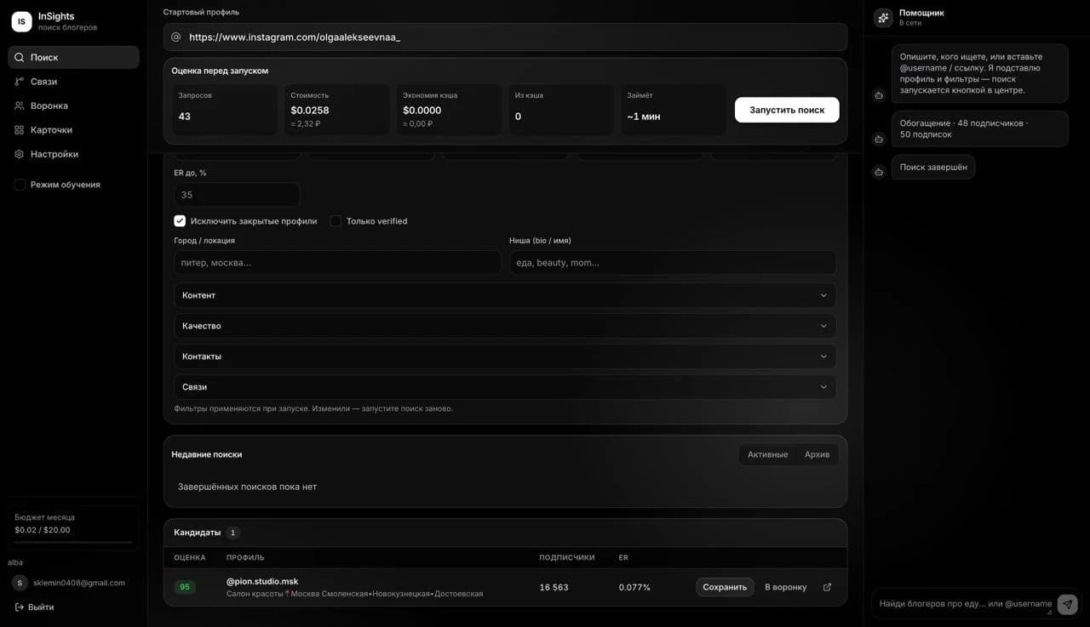The height and width of the screenshot is (627, 1090).
Task: Expand the Связи filter section
Action: coord(505,387)
